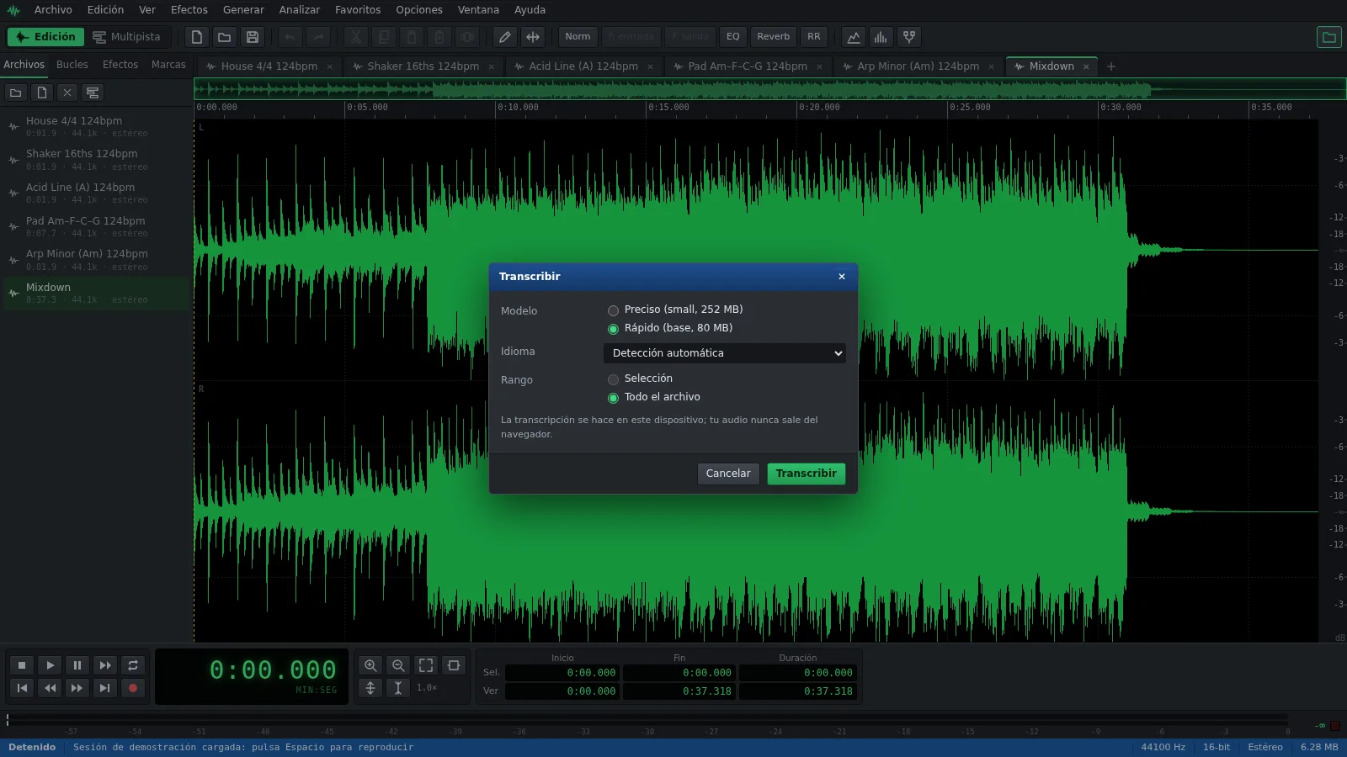1347x757 pixels.
Task: Toggle loop playback in transport controls
Action: pos(132,665)
